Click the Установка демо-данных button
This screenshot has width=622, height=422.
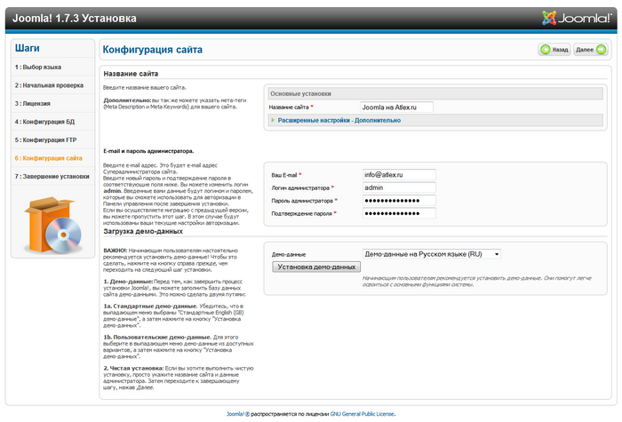[x=316, y=267]
